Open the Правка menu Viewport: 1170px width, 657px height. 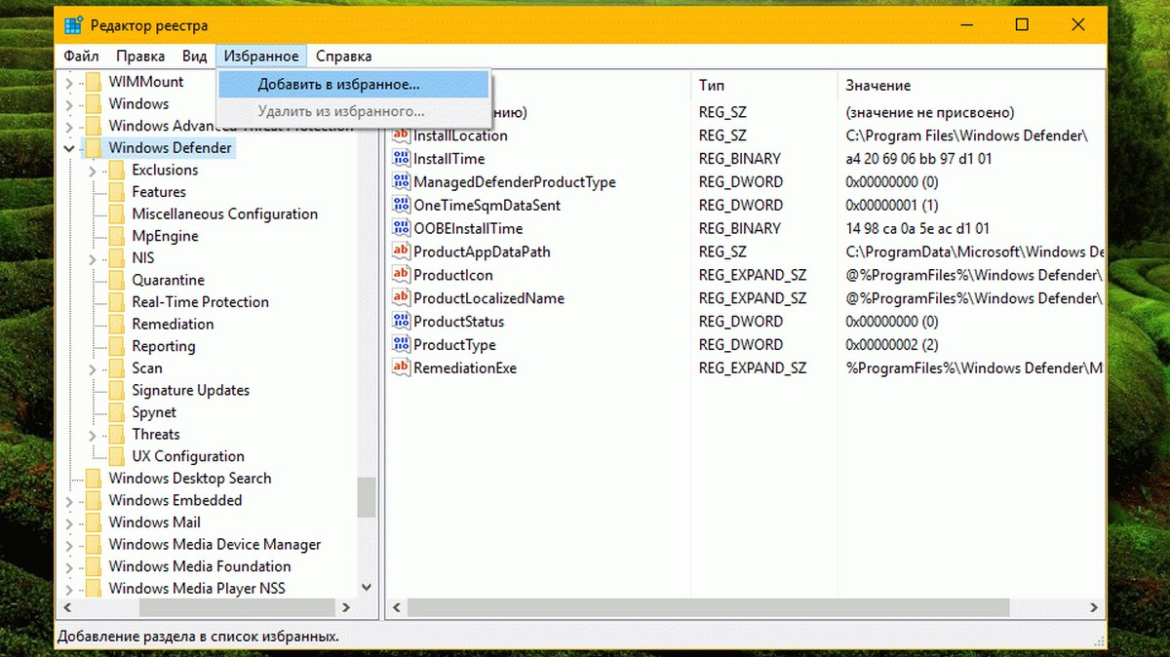(140, 57)
